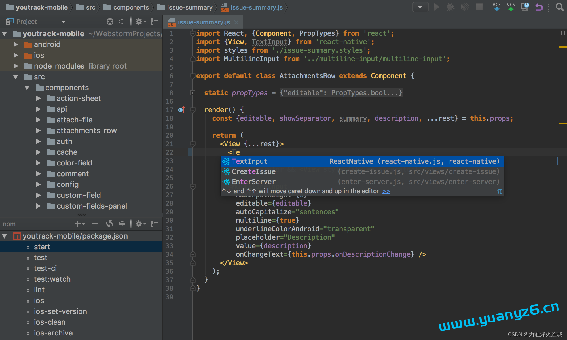Viewport: 567px width, 340px height.
Task: Remove the selected npm package.json with the minus icon
Action: (x=95, y=224)
